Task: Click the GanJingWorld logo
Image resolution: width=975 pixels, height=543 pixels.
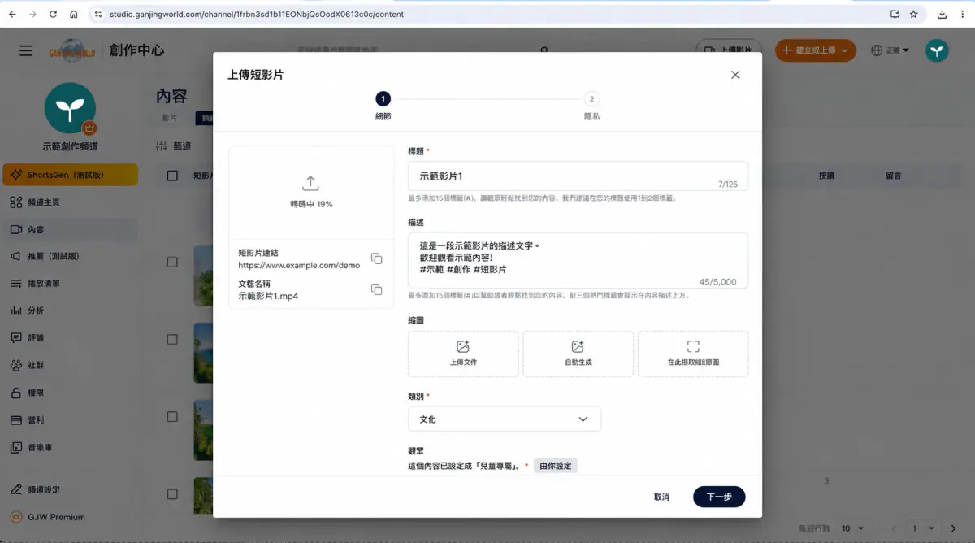Action: (72, 50)
